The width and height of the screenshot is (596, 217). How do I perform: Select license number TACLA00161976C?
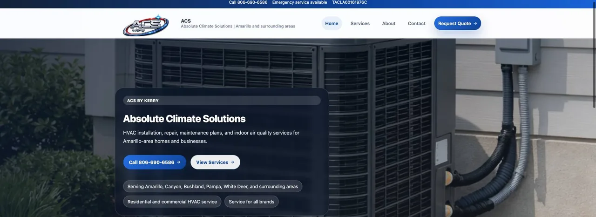coord(349,2)
